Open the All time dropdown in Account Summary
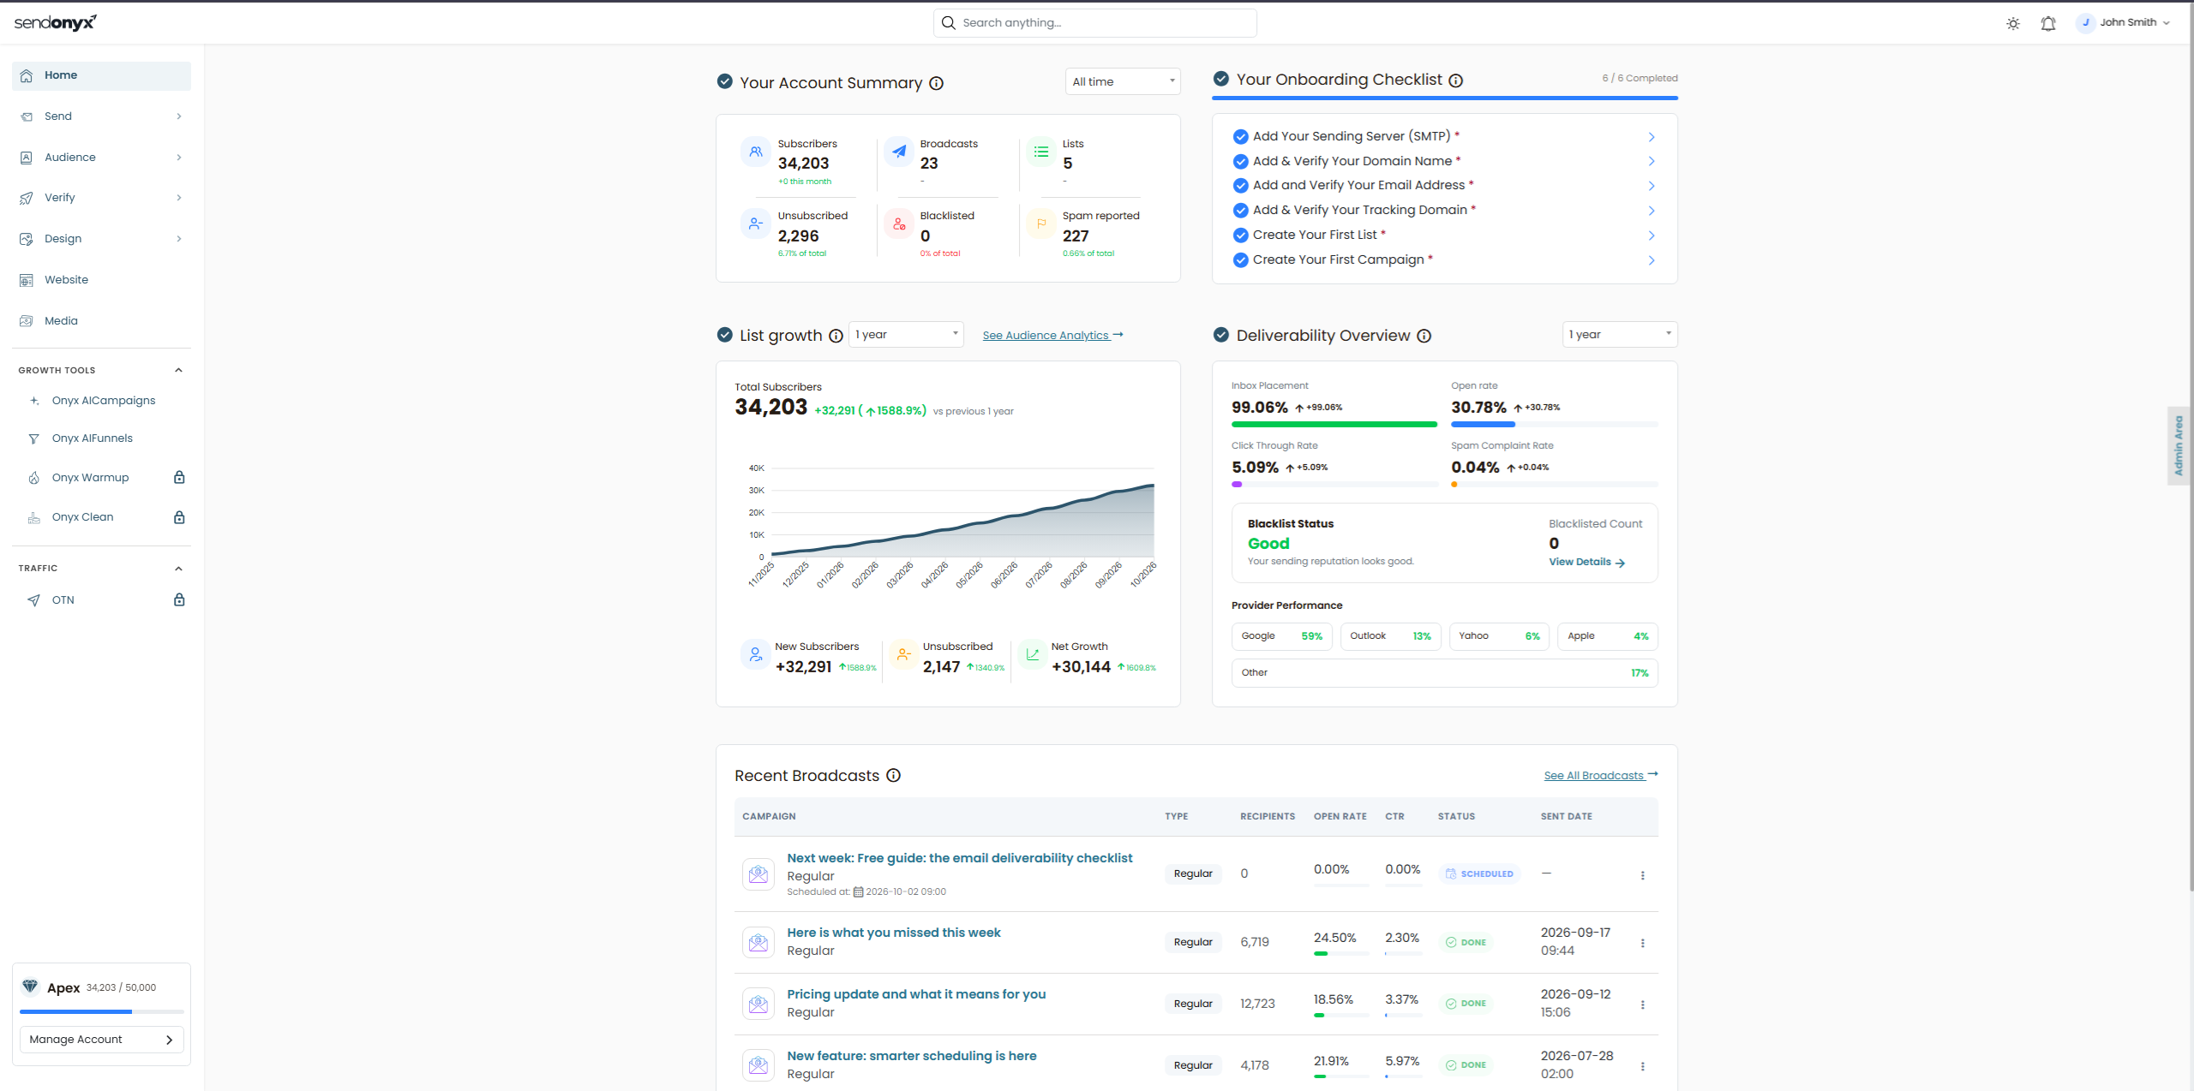 (x=1123, y=81)
